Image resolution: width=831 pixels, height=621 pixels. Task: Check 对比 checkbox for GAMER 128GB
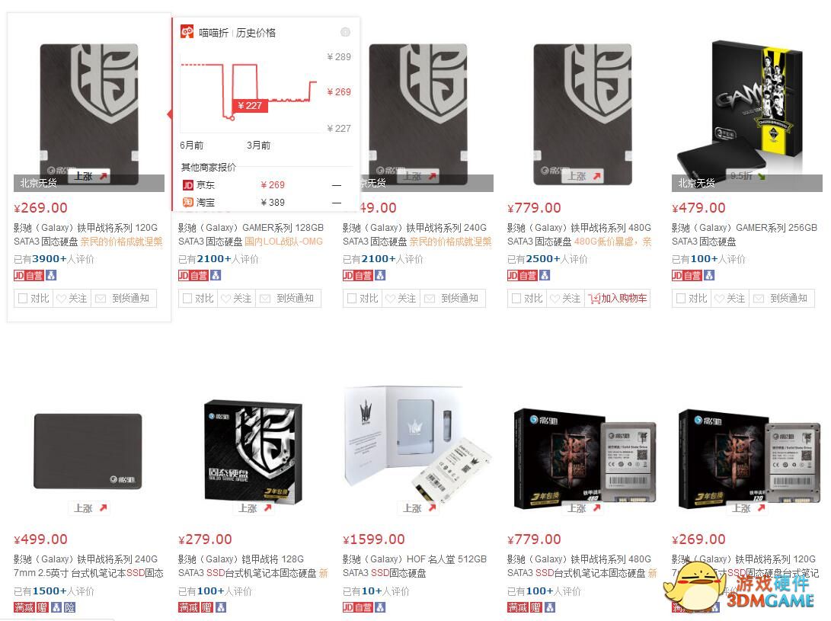pyautogui.click(x=187, y=299)
